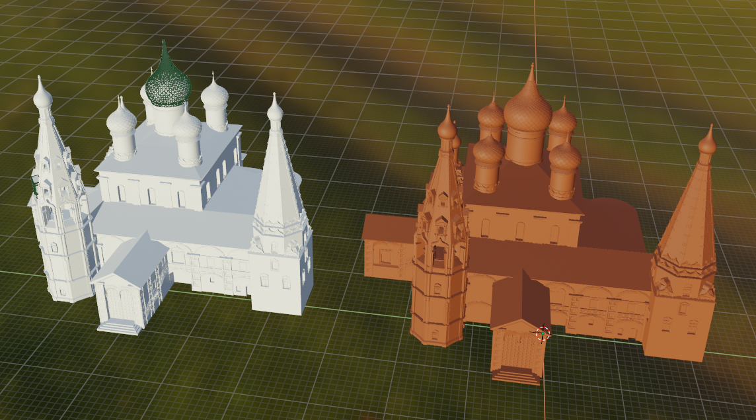
Task: Select the orange church's front porch steps
Action: coord(516,375)
